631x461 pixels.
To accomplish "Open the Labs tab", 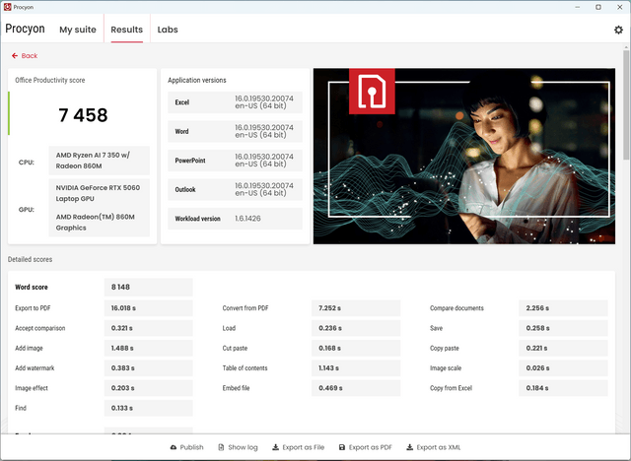I will (168, 30).
